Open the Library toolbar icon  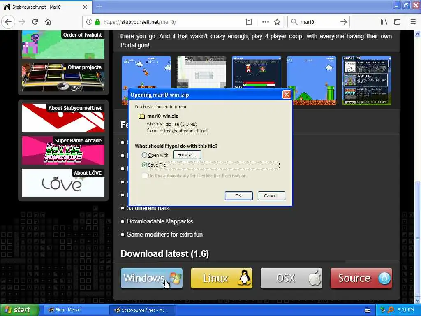pyautogui.click(x=384, y=22)
